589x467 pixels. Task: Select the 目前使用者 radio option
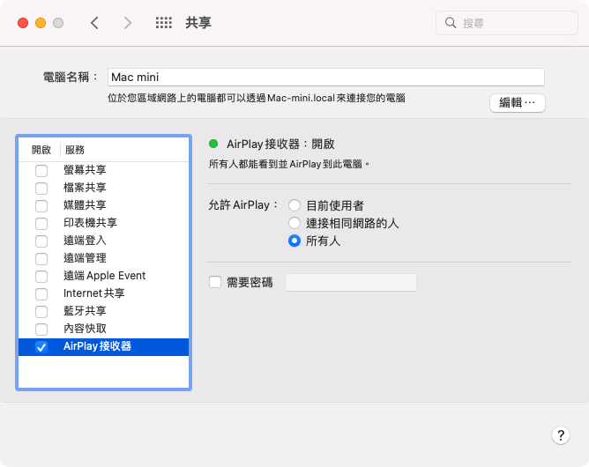coord(294,205)
